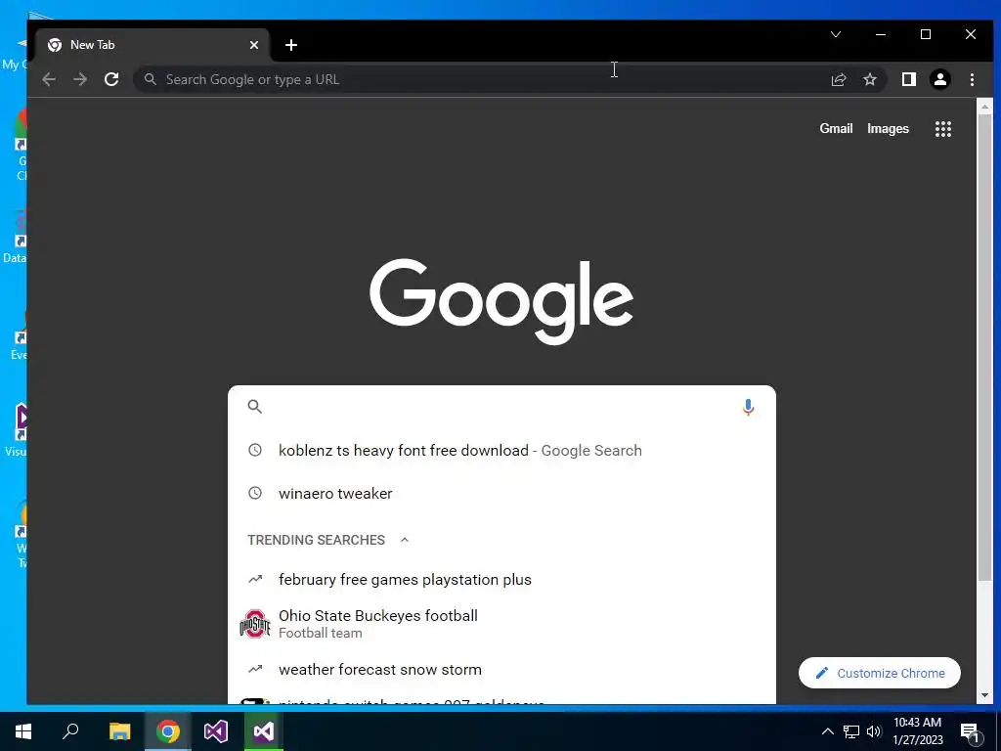Click the Ohio State logo thumbnail
Viewport: 1001px width, 751px height.
(255, 624)
